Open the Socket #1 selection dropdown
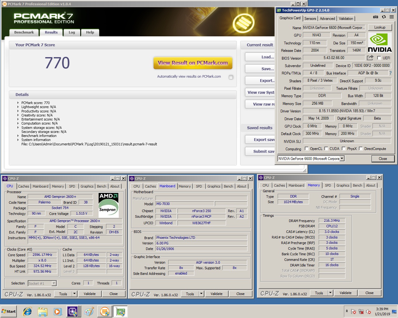The height and width of the screenshot is (318, 398). click(x=54, y=283)
